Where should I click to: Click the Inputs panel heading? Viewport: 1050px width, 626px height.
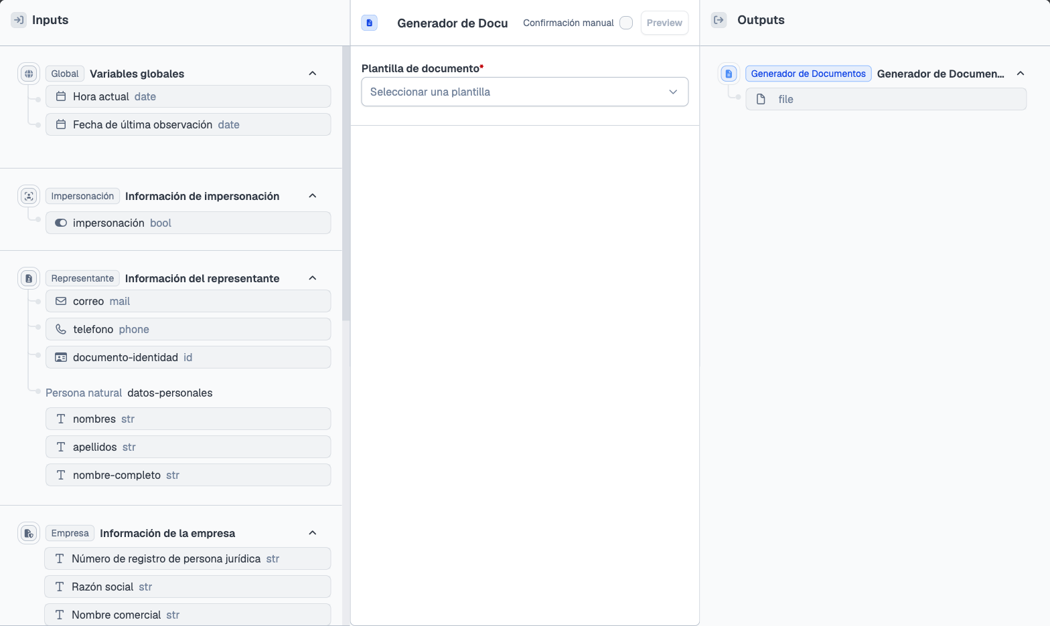[x=50, y=20]
